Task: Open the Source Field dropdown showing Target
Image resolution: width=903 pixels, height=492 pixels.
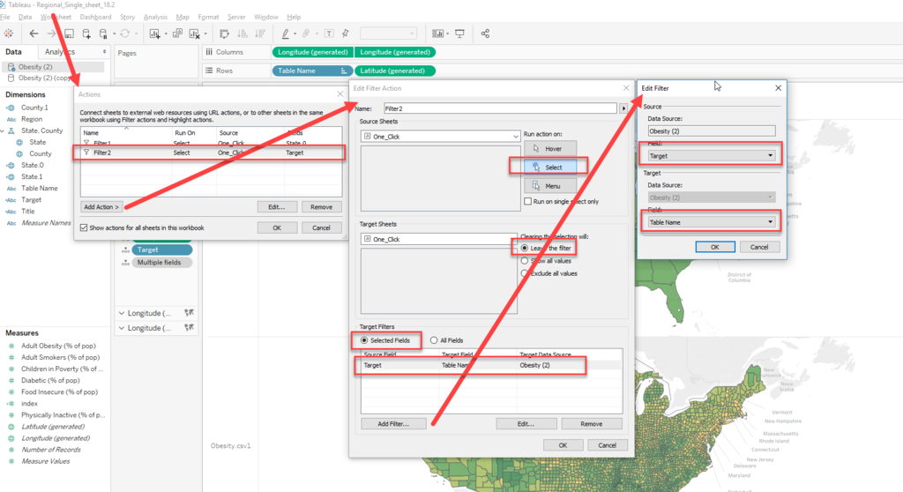Action: pos(712,155)
